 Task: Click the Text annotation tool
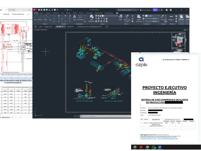point(74,17)
